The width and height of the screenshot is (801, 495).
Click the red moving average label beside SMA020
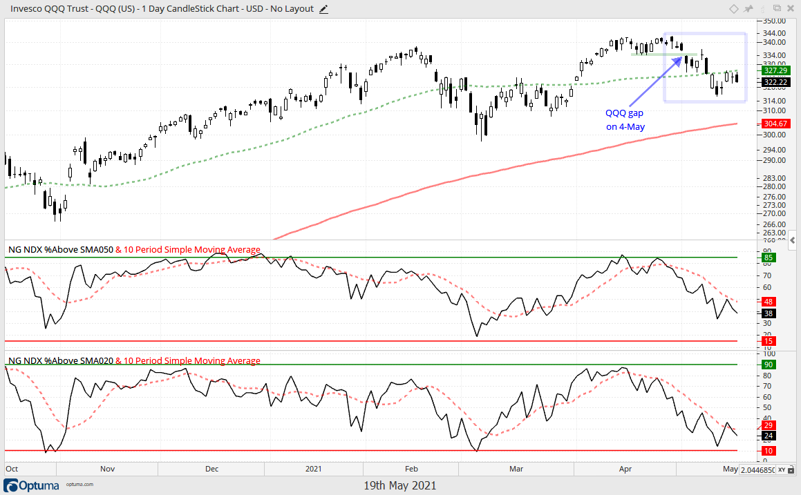188,361
